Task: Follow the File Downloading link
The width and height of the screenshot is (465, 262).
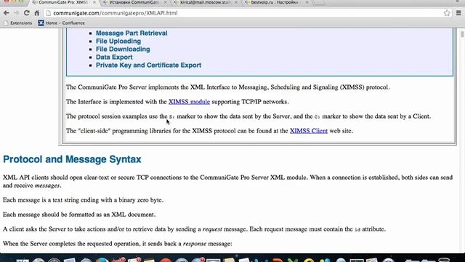Action: pos(123,49)
